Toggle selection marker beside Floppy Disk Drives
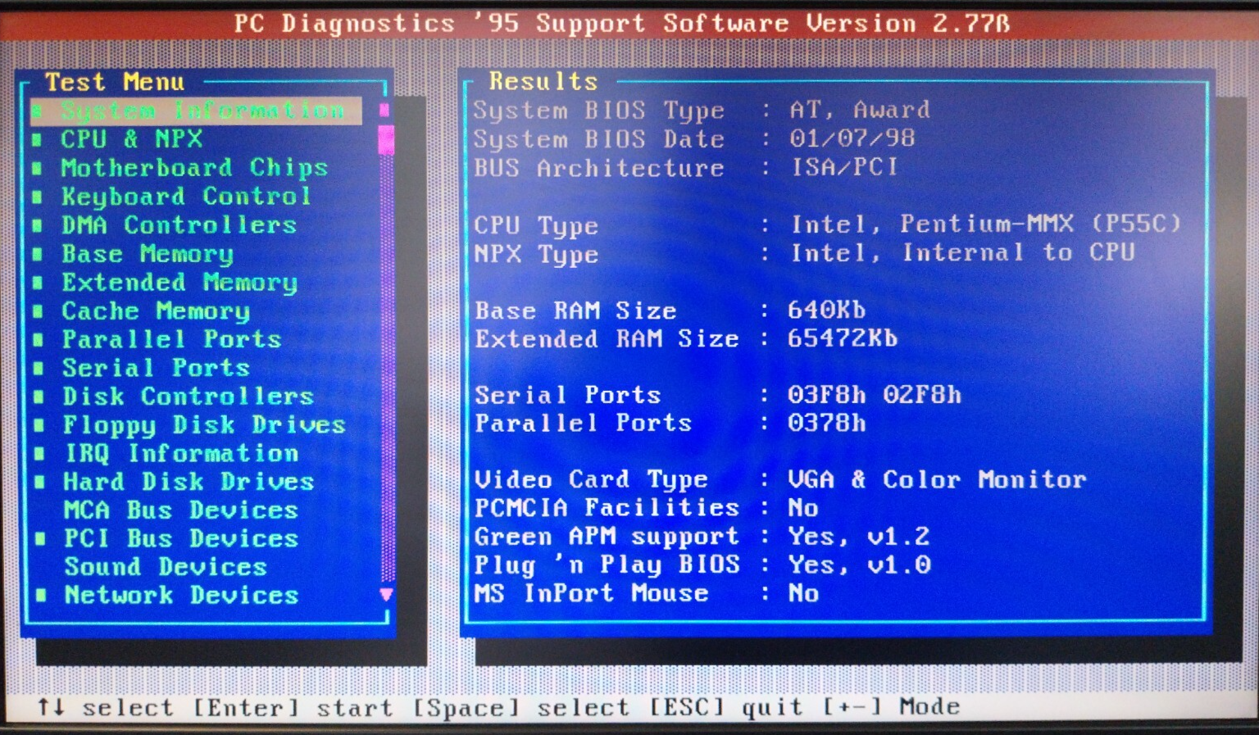Image resolution: width=1259 pixels, height=735 pixels. pos(39,425)
